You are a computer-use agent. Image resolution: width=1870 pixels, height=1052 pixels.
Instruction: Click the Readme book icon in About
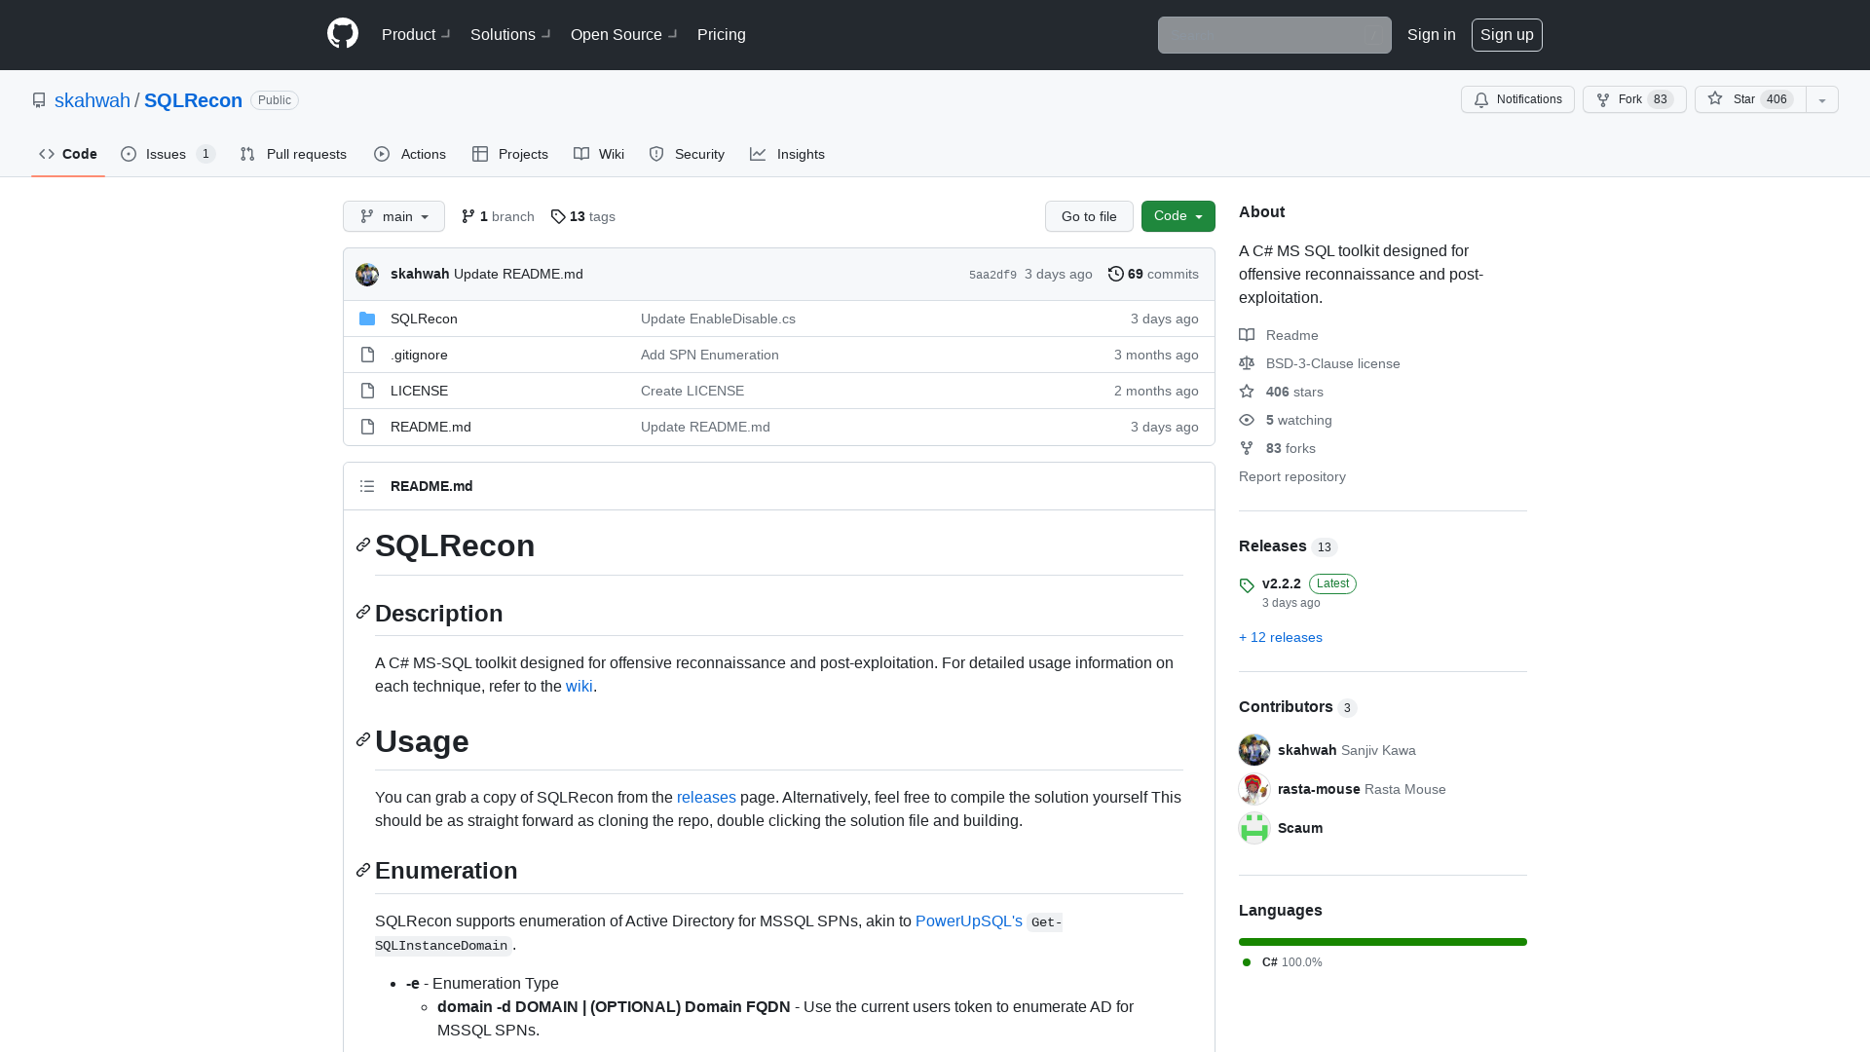pyautogui.click(x=1247, y=335)
